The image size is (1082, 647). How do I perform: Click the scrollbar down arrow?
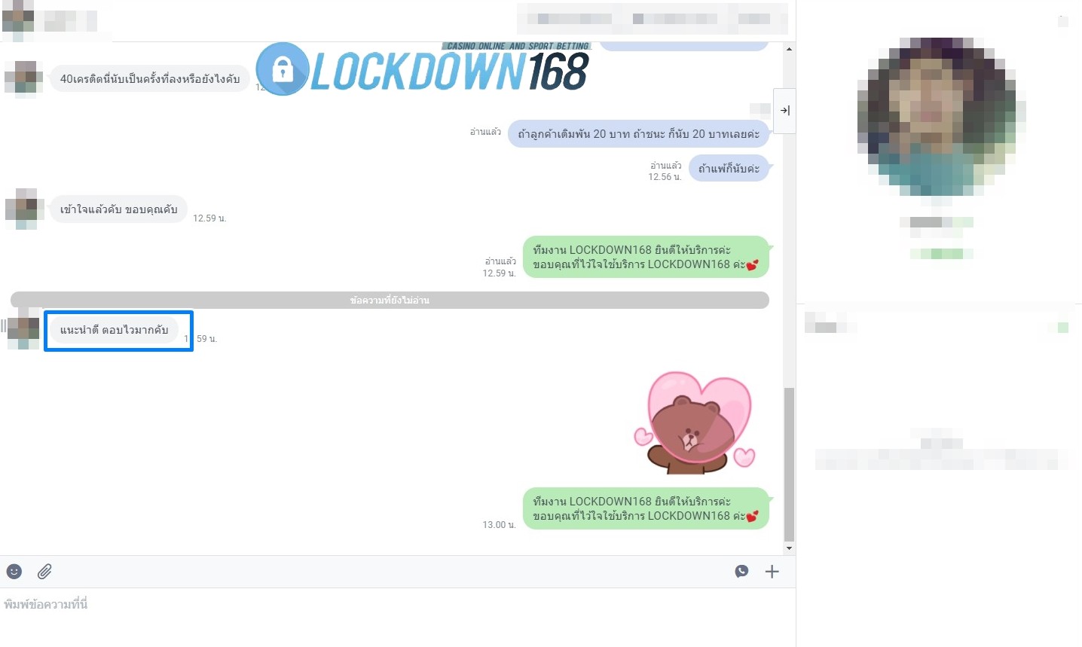click(789, 548)
